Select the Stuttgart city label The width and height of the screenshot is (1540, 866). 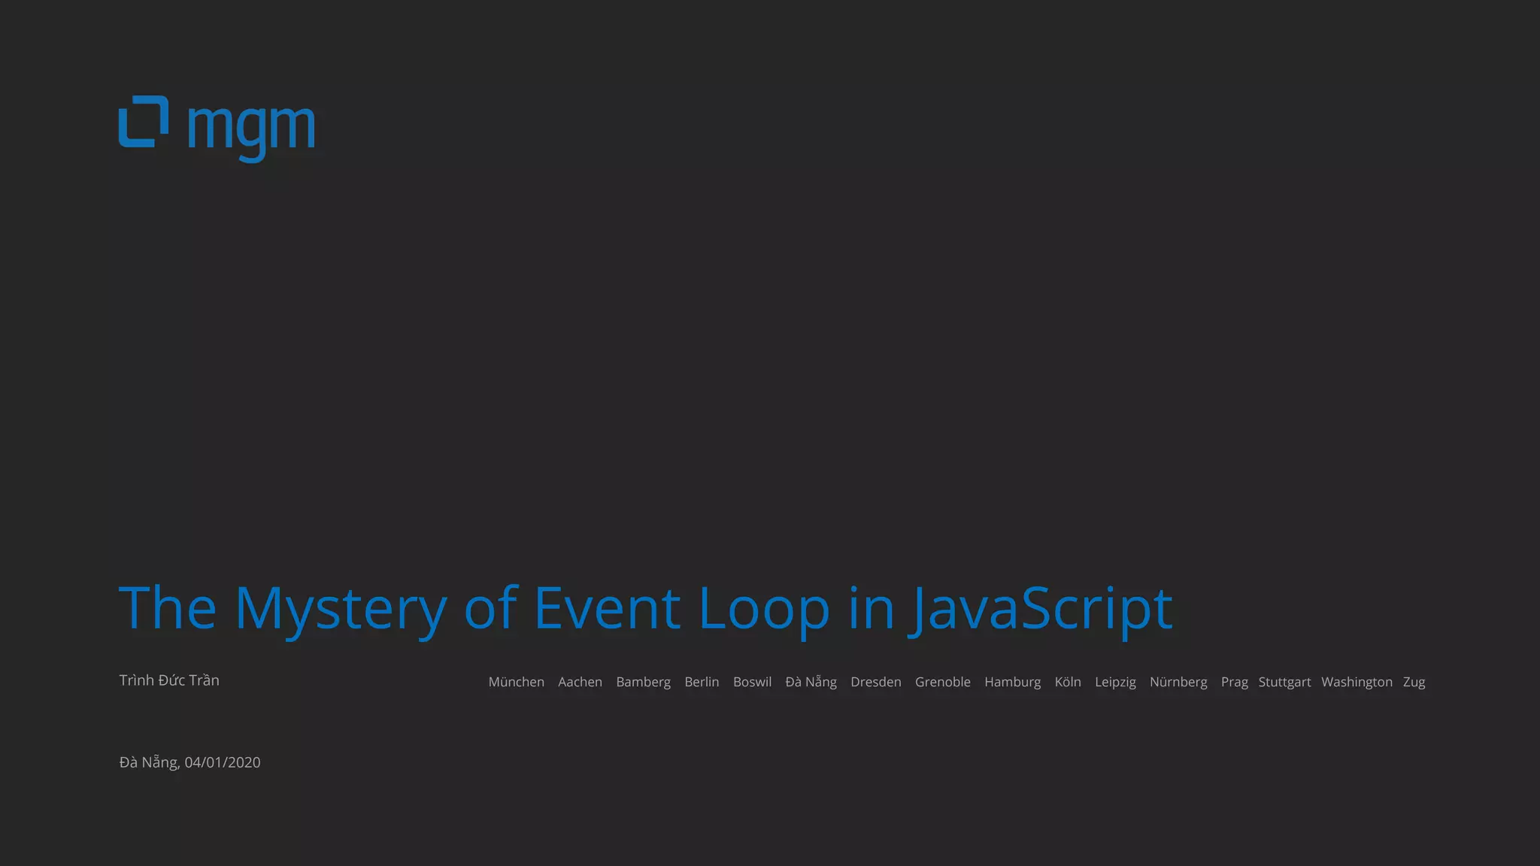coord(1284,682)
